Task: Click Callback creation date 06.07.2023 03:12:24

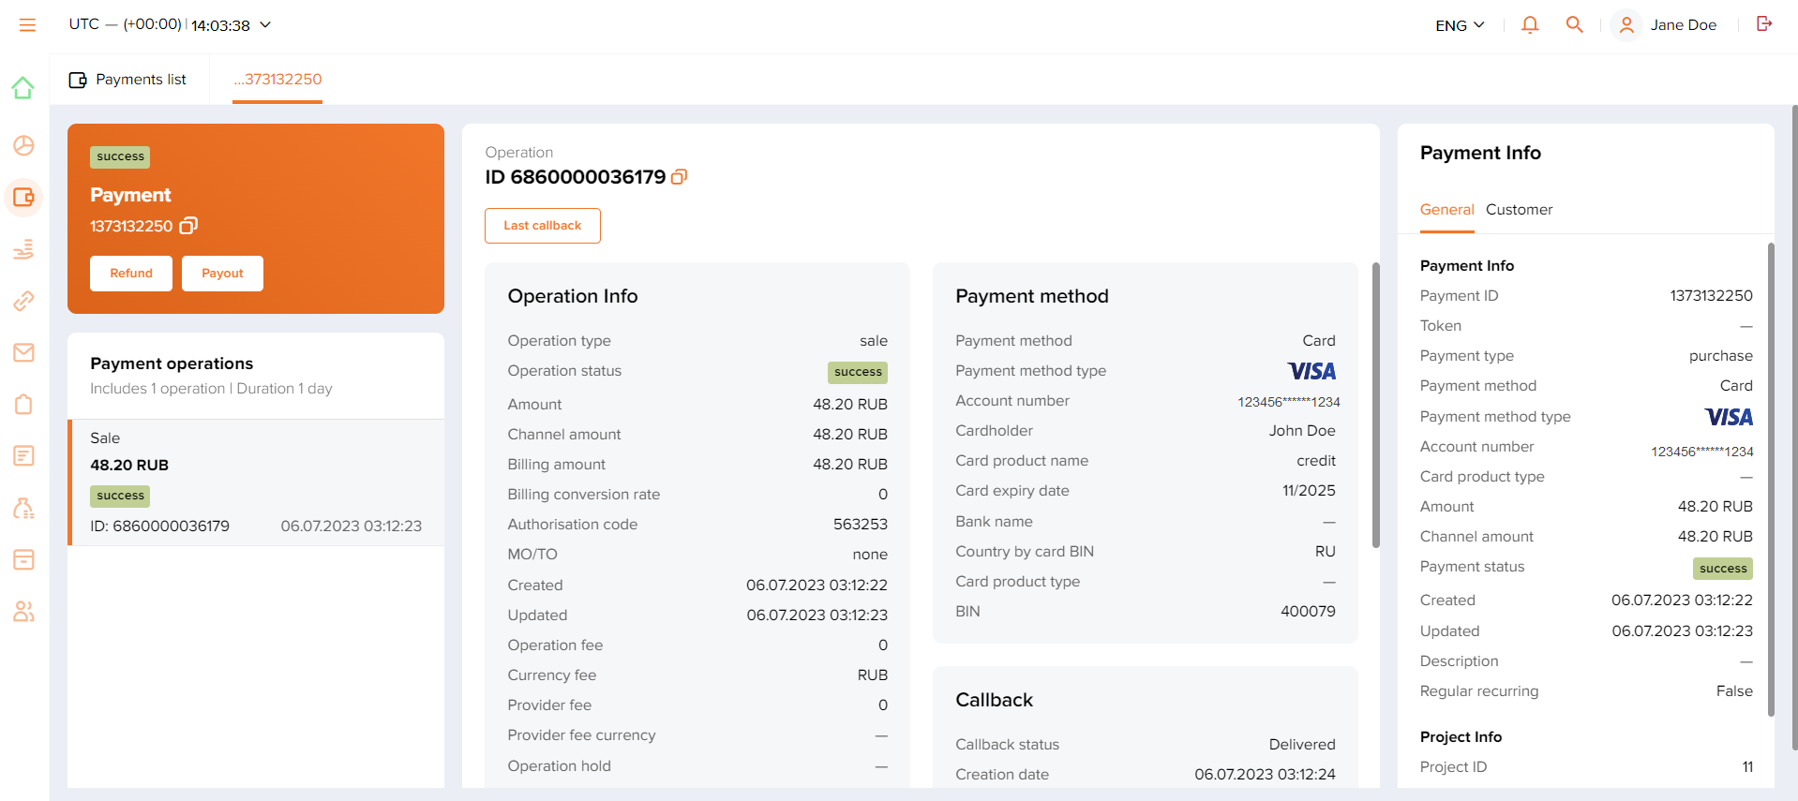Action: coord(1265,775)
